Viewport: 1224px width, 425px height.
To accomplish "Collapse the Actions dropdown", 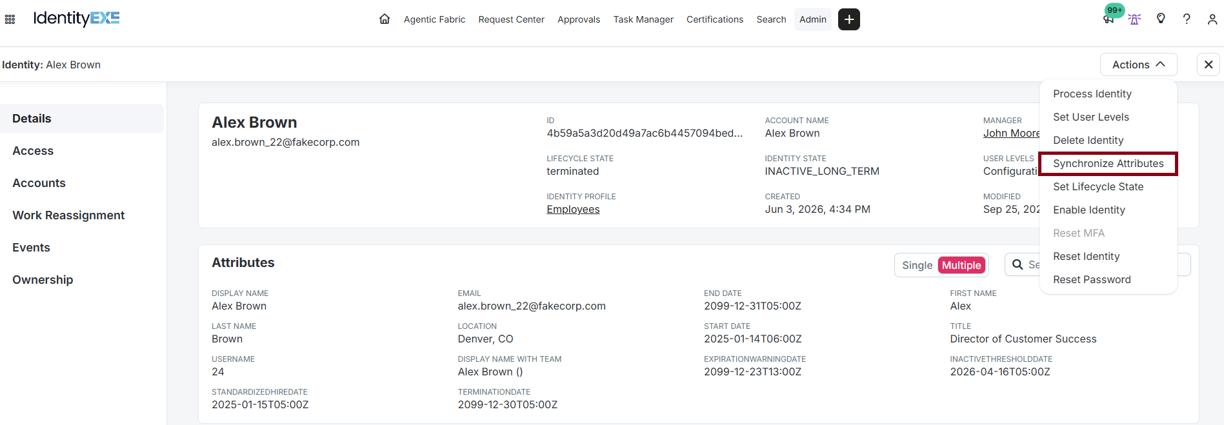I will tap(1139, 64).
